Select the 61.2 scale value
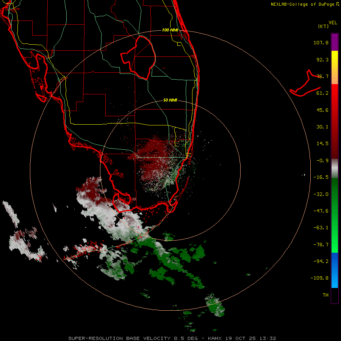341x341 pixels. tap(322, 93)
